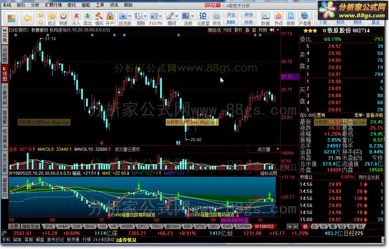
Task: Expand the F10/F9 dropdown arrow
Action: (160, 16)
